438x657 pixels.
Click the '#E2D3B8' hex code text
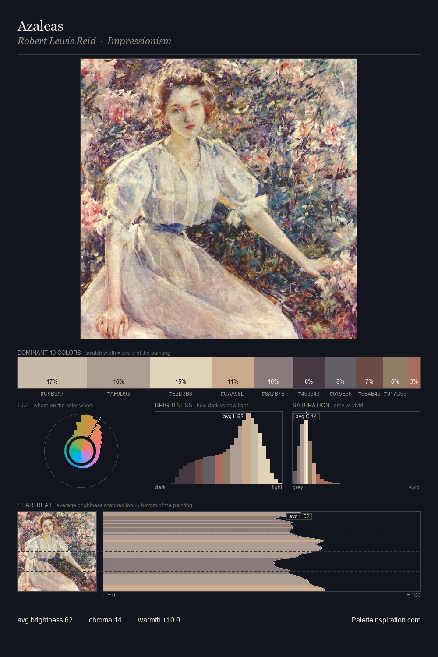coord(180,394)
